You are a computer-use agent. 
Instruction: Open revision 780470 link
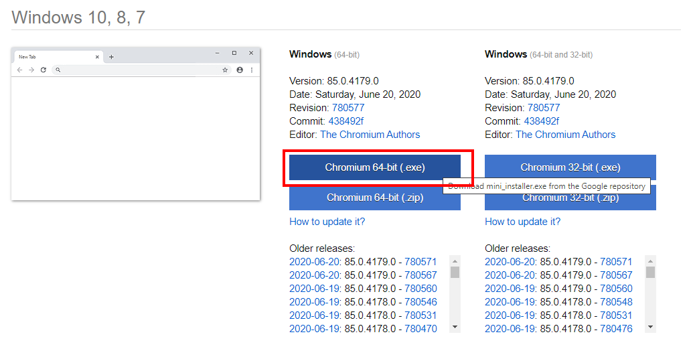click(x=420, y=329)
